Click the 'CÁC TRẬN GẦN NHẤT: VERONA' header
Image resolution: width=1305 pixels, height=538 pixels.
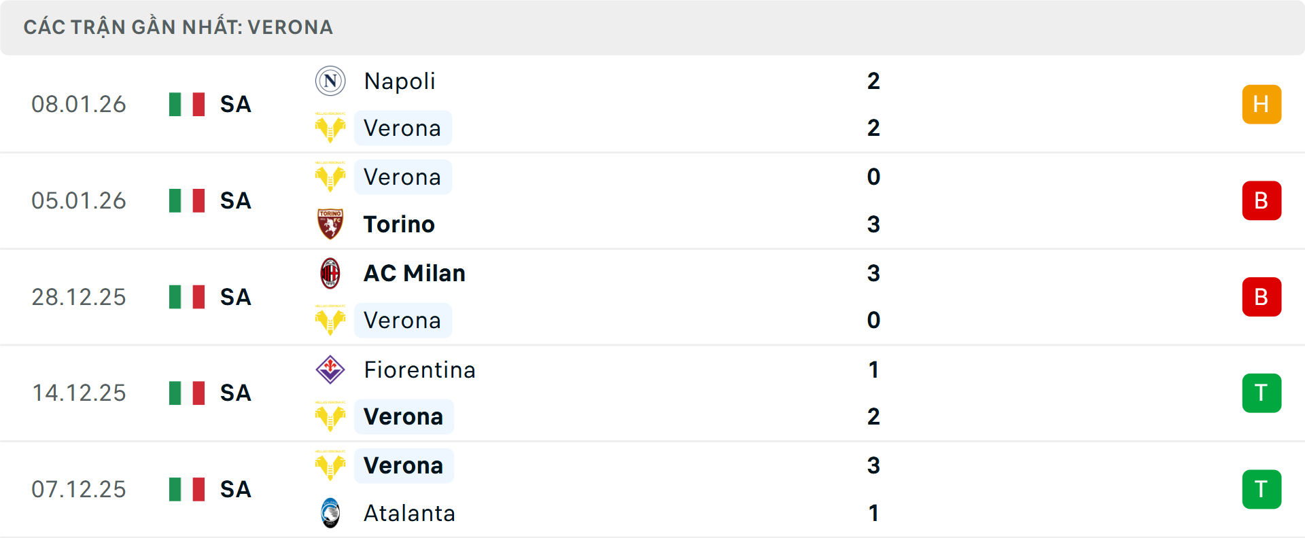coord(178,27)
